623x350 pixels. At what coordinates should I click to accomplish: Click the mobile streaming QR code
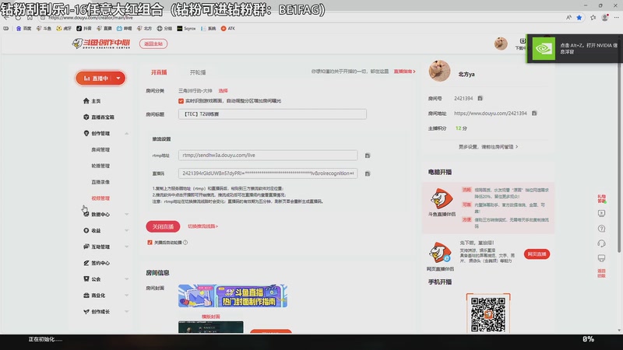[x=488, y=314]
